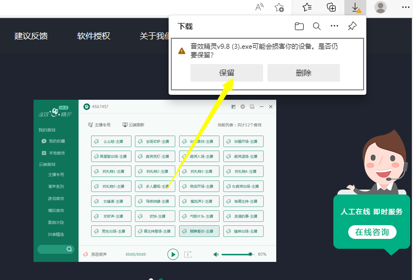
Task: Open more options in the 下载 panel
Action: point(334,26)
